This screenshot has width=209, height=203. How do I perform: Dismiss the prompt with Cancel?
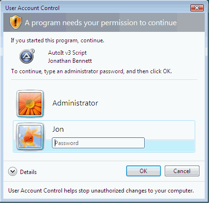point(182,171)
